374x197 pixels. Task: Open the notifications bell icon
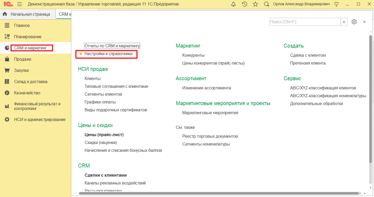(234, 4)
